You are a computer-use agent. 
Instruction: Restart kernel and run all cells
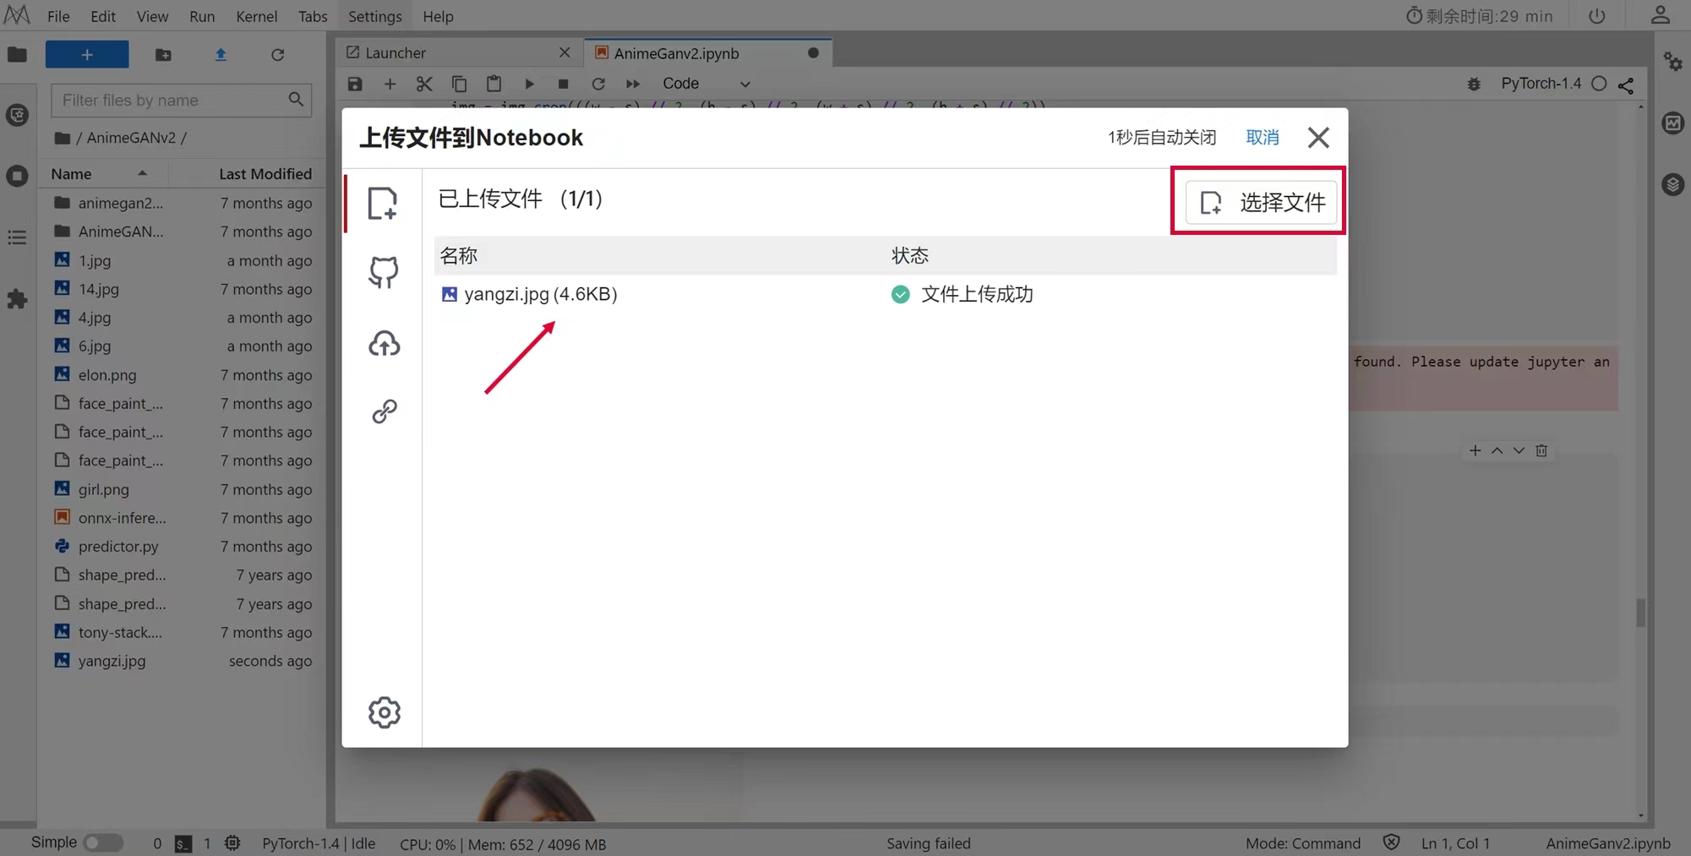(632, 84)
